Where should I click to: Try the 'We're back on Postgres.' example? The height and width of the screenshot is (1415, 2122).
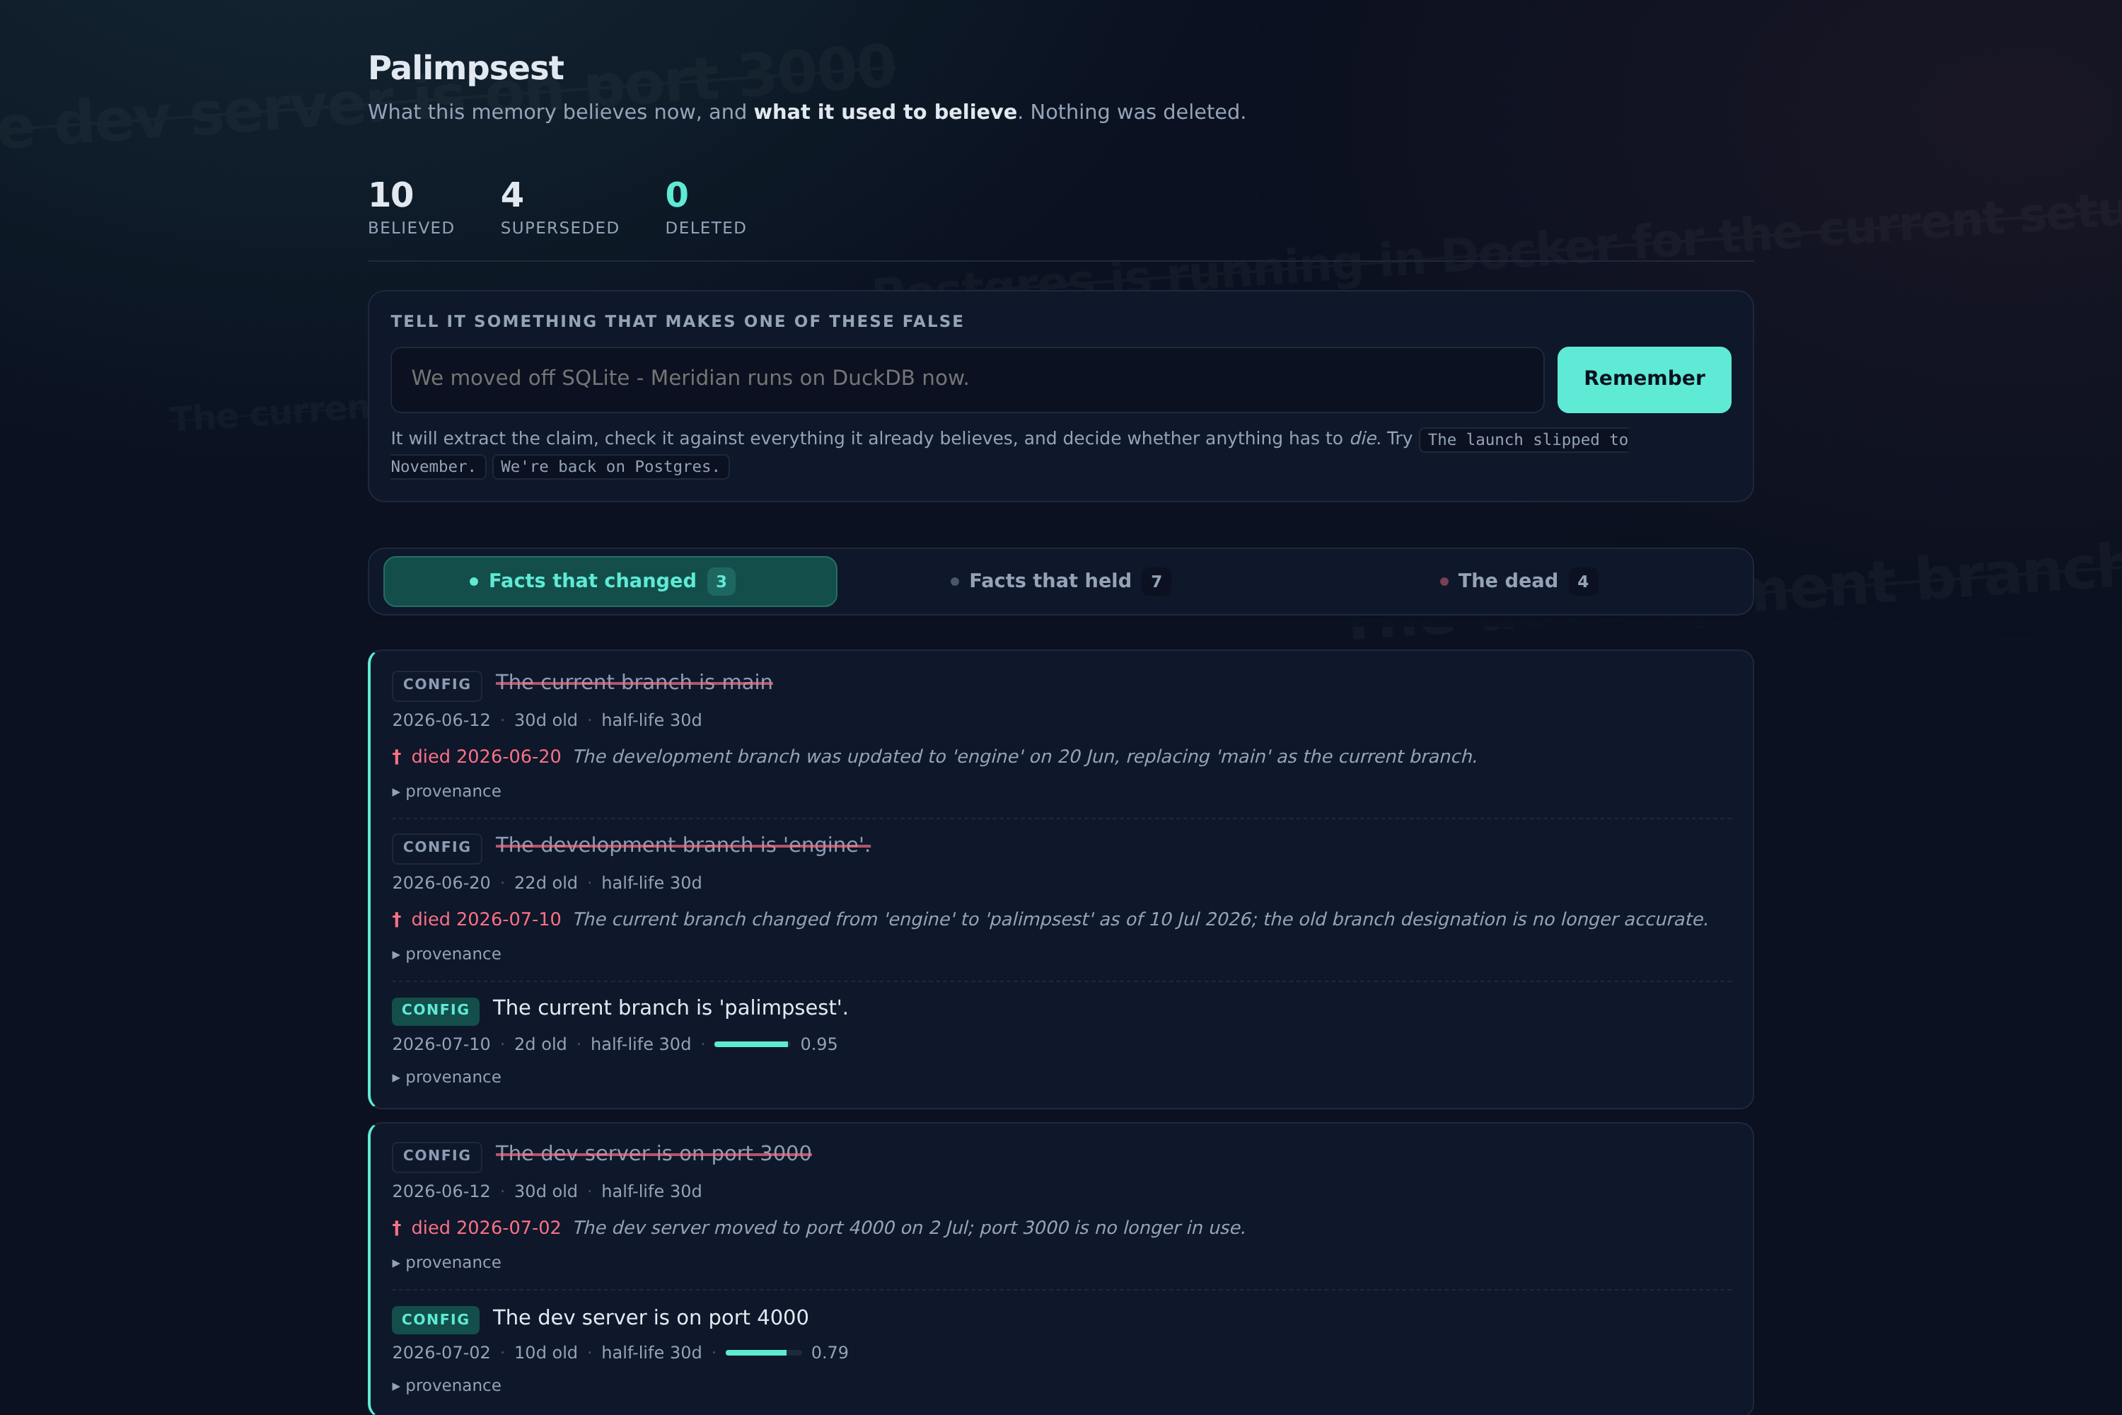(611, 466)
